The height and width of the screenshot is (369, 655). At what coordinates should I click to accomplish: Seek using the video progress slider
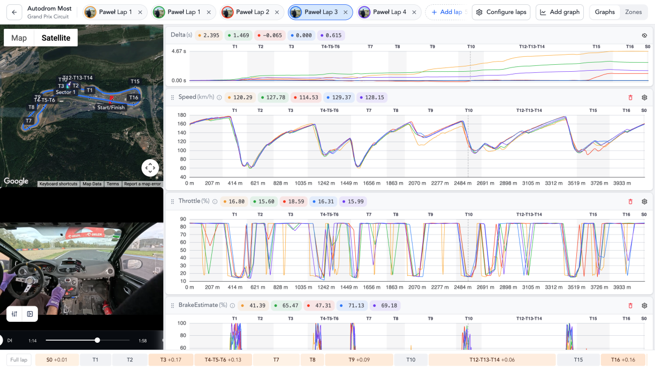point(88,340)
